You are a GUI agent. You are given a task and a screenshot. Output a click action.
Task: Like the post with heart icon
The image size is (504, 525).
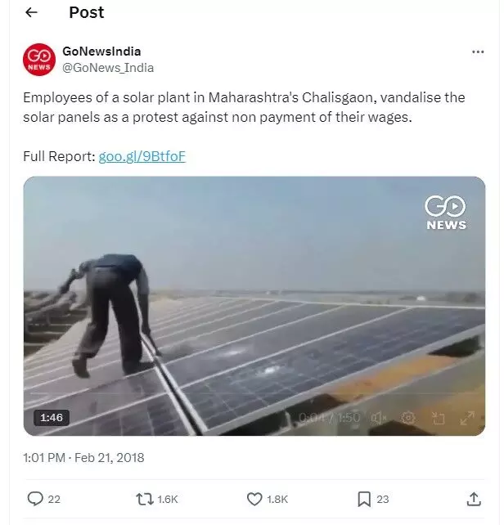point(254,499)
